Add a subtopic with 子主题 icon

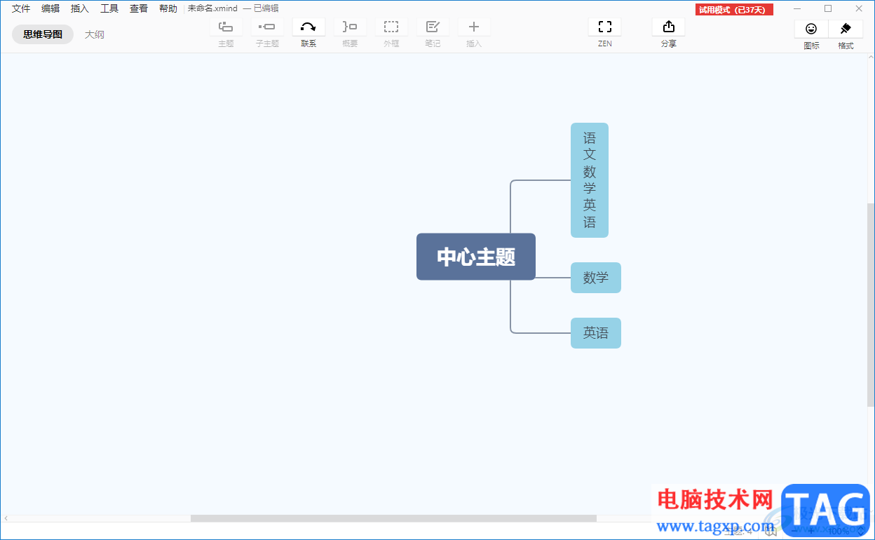267,27
